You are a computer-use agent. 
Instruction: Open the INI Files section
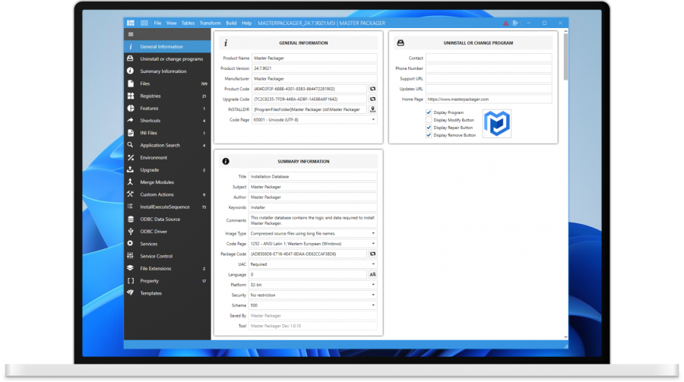coord(167,133)
